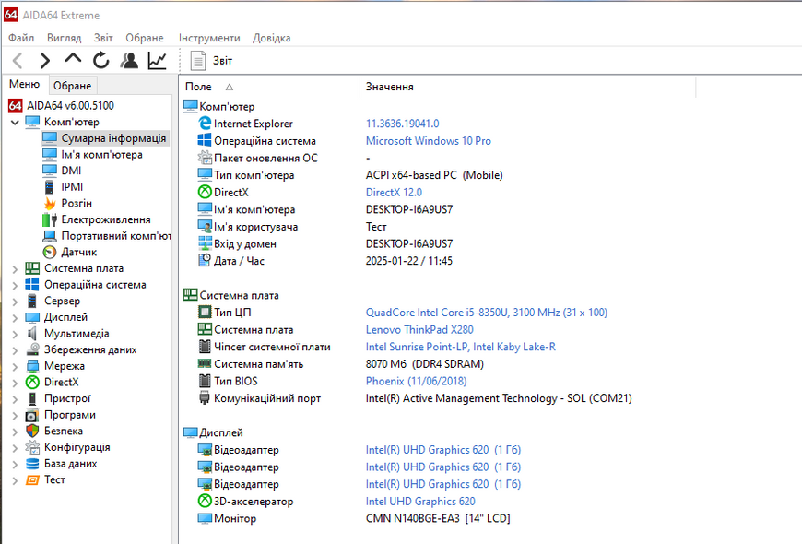Expand the Операційна система tree node

[x=15, y=286]
